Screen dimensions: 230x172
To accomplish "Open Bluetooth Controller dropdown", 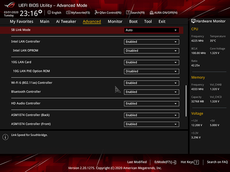I will click(151, 92).
